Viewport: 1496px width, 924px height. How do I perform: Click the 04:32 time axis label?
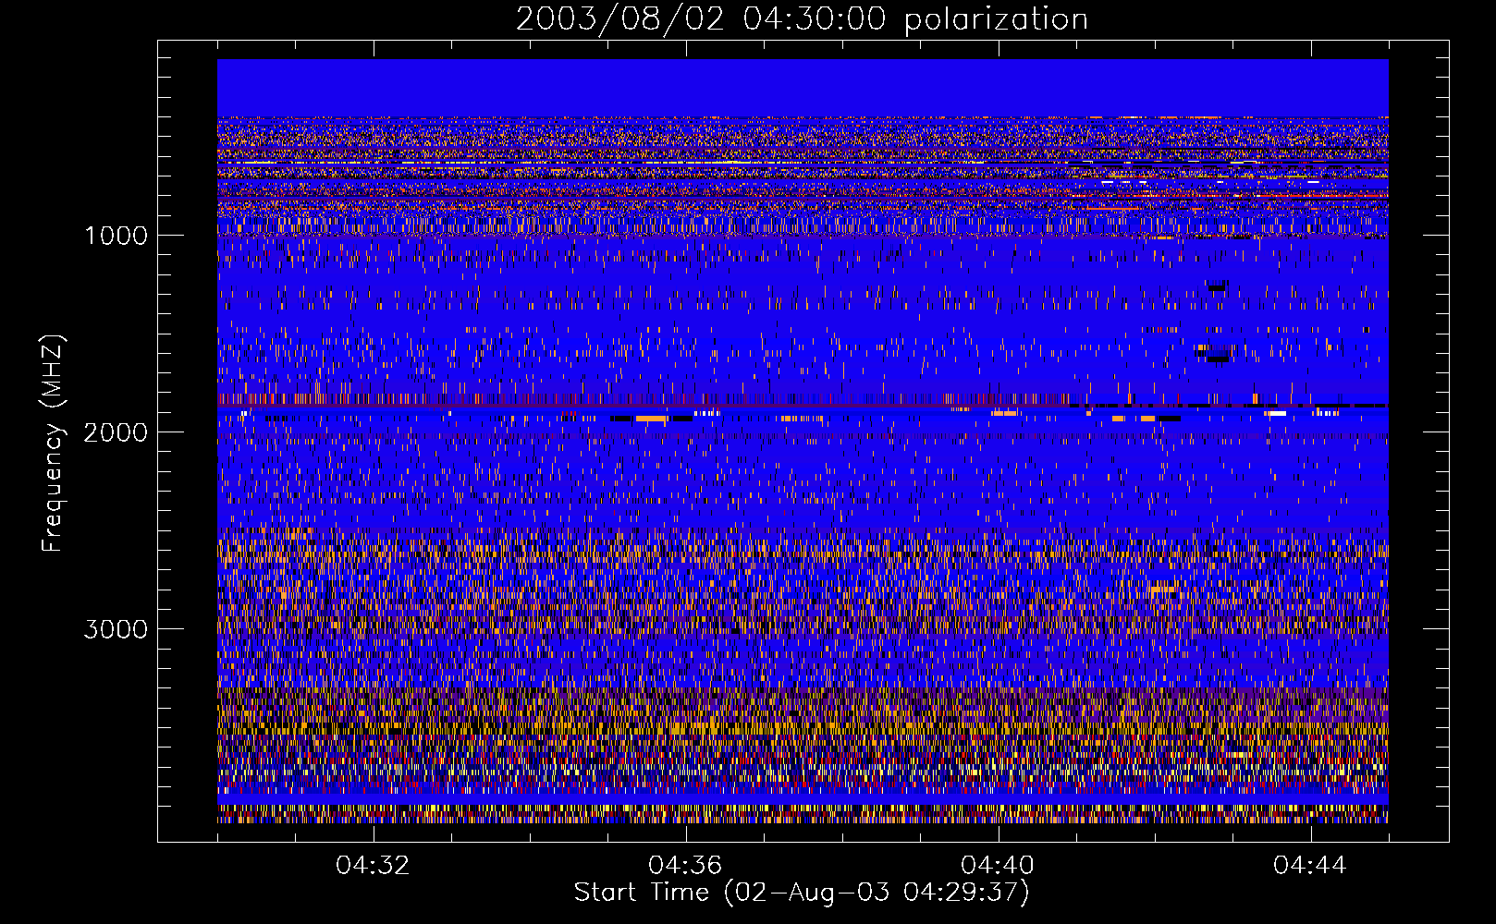point(373,866)
